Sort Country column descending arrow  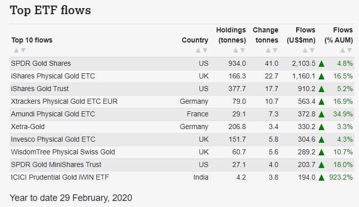click(205, 50)
